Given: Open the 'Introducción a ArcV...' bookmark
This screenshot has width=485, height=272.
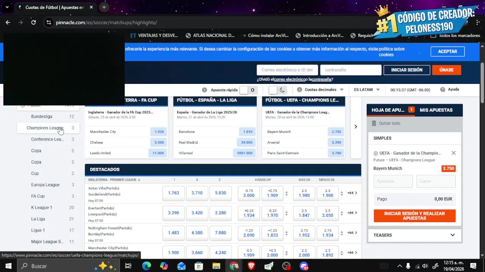Looking at the screenshot, I should (x=319, y=36).
